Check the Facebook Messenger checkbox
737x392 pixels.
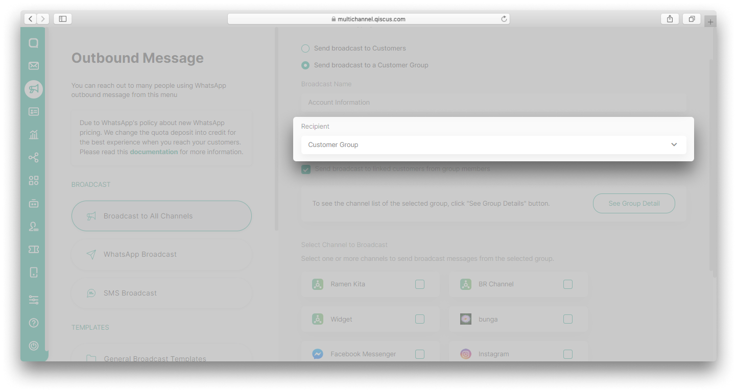(420, 354)
